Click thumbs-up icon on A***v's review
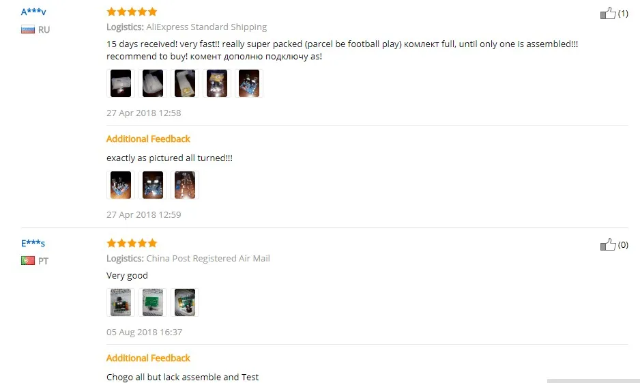Viewport: 640px width, 383px height. pyautogui.click(x=608, y=13)
